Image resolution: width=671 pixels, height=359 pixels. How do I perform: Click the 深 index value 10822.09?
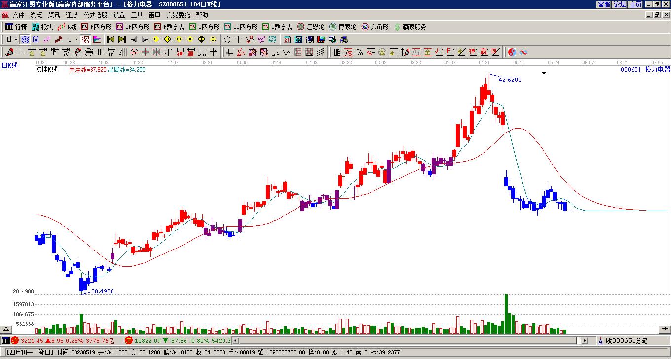pos(148,341)
